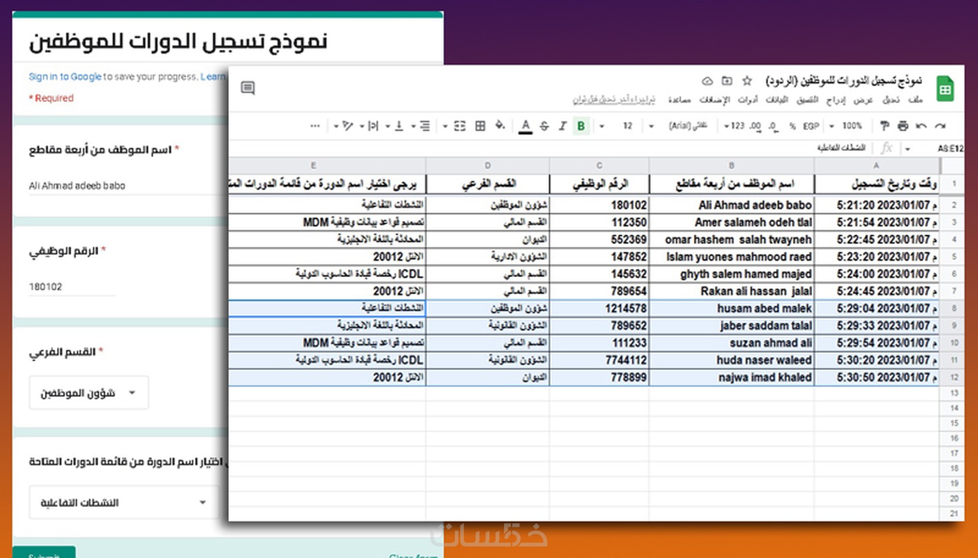Toggle Italic formatting
The image size is (978, 558).
click(563, 125)
